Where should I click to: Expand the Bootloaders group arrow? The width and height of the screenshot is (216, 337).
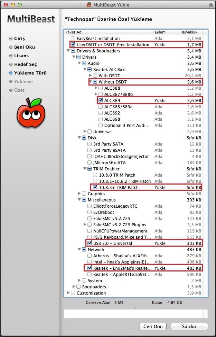pos(74,287)
